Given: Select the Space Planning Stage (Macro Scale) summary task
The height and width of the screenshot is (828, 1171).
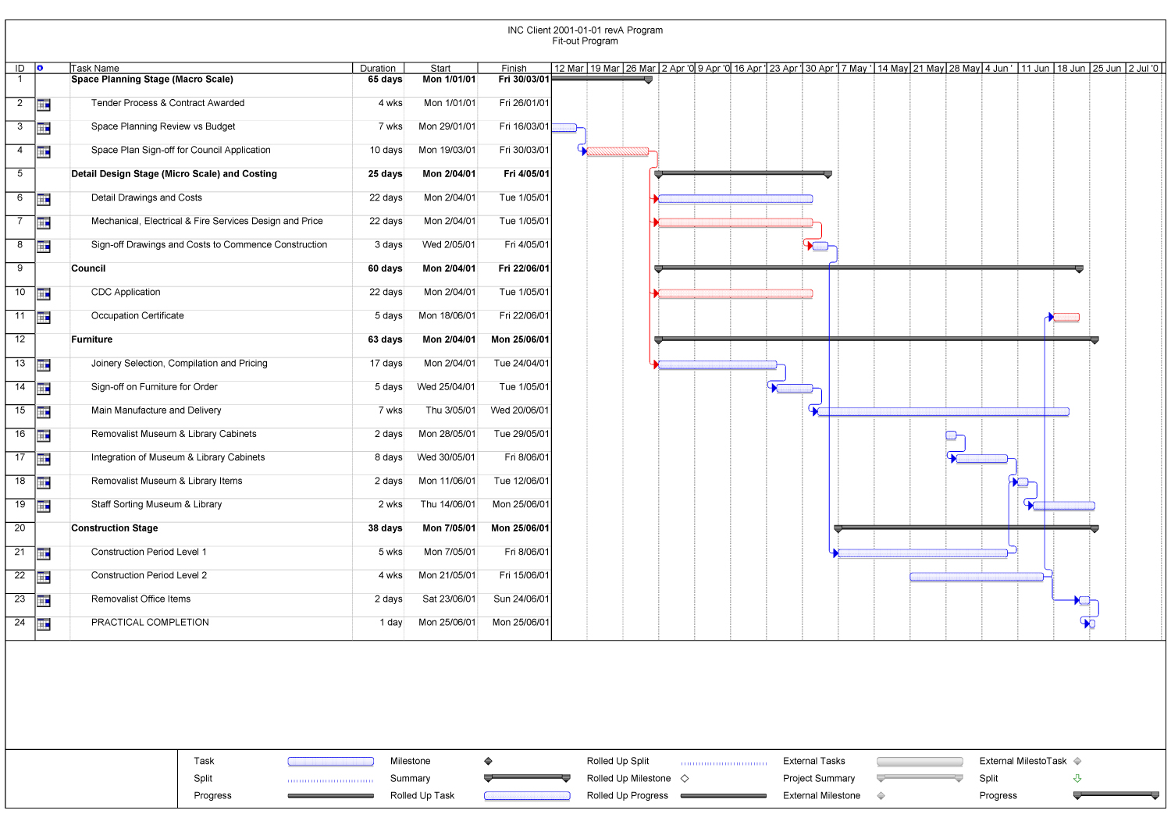Looking at the screenshot, I should [x=152, y=80].
